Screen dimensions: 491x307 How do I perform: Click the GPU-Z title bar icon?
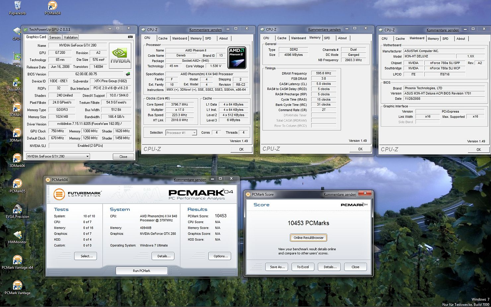(x=26, y=30)
